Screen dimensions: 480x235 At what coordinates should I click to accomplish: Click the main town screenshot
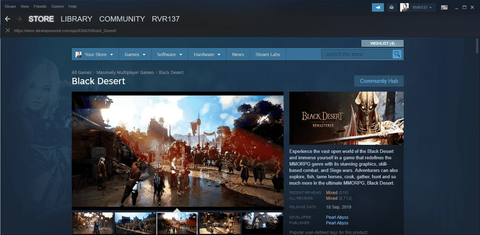click(x=178, y=151)
